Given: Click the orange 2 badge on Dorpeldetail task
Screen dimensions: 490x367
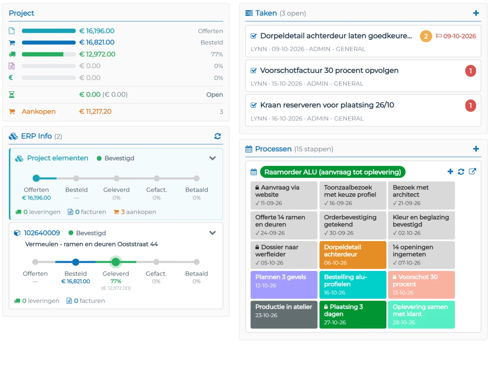Looking at the screenshot, I should [426, 36].
